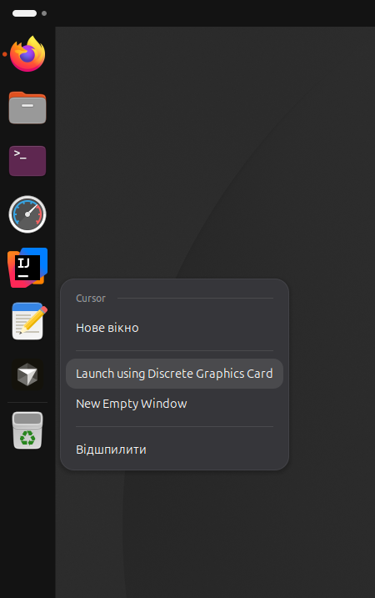Click the Activities pill indicator

(24, 13)
